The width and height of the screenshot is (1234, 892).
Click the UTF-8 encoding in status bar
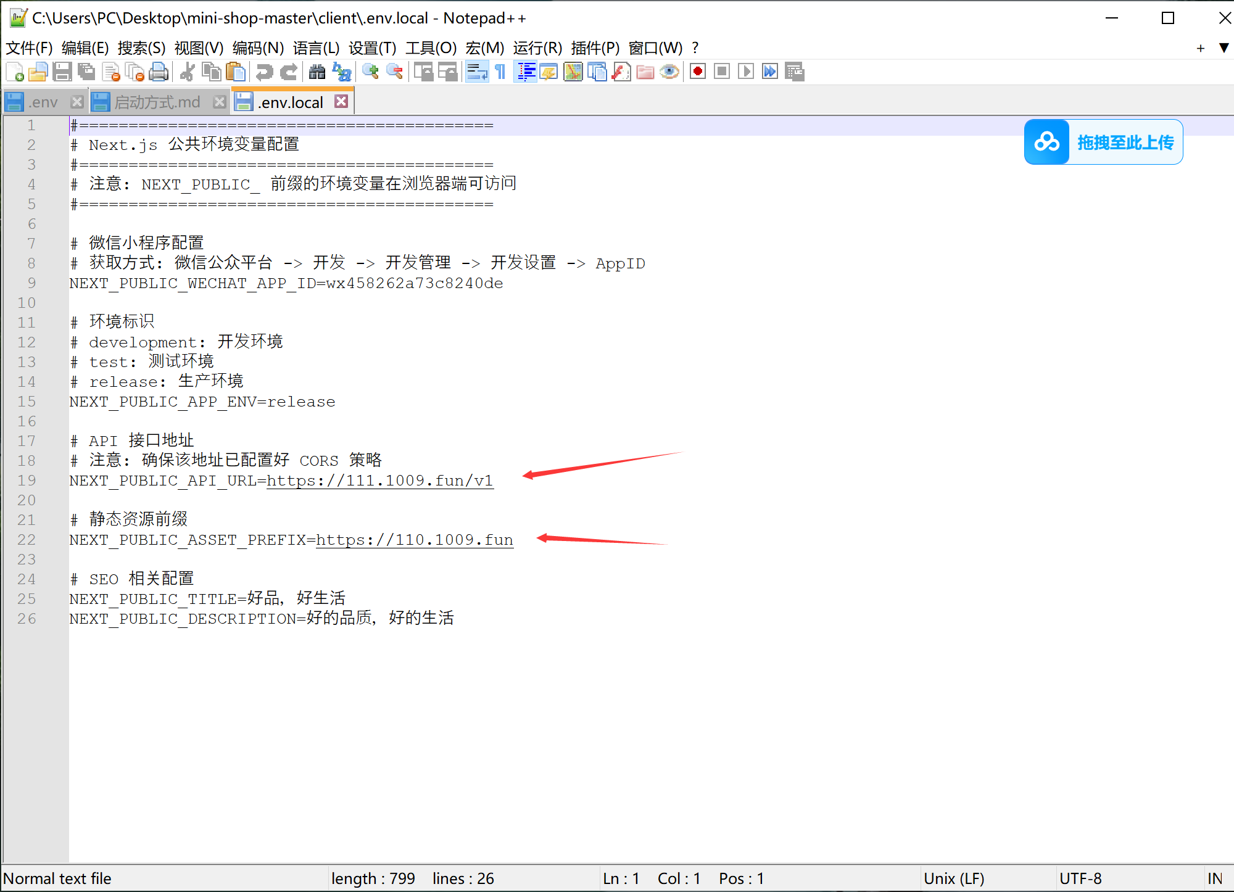(1080, 878)
